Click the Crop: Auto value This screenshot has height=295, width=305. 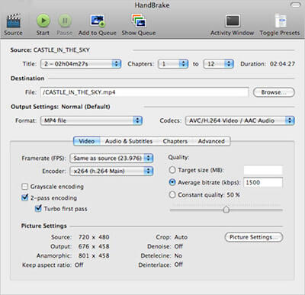pyautogui.click(x=181, y=237)
